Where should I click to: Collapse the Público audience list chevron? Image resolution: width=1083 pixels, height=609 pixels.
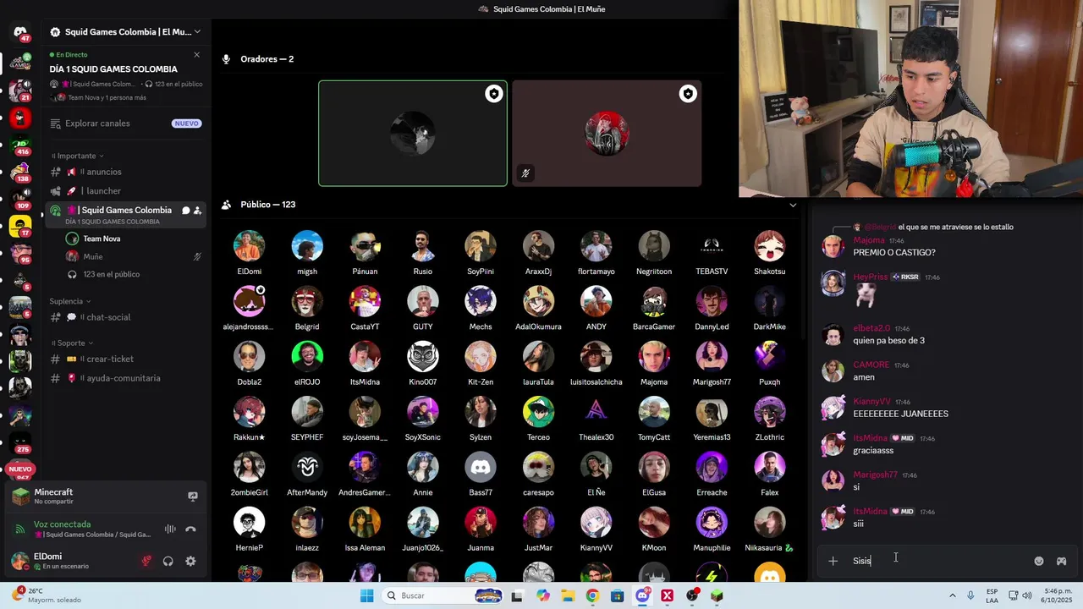pyautogui.click(x=793, y=205)
